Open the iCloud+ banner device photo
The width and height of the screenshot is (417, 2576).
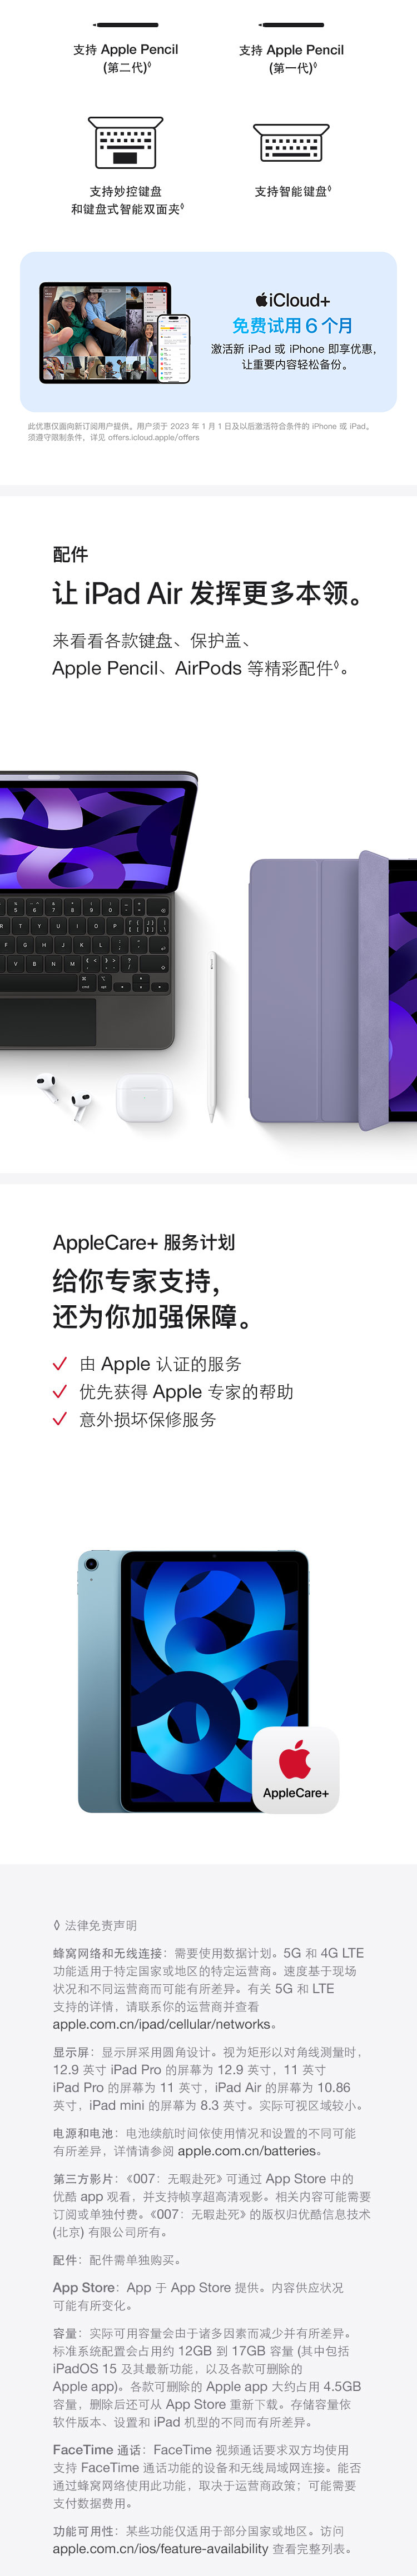pos(115,332)
